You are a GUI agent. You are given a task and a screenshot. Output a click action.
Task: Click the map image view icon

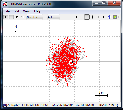[x=115, y=17]
